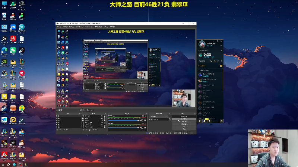
Task: Click player avatar at top of League client
Action: pos(202,44)
